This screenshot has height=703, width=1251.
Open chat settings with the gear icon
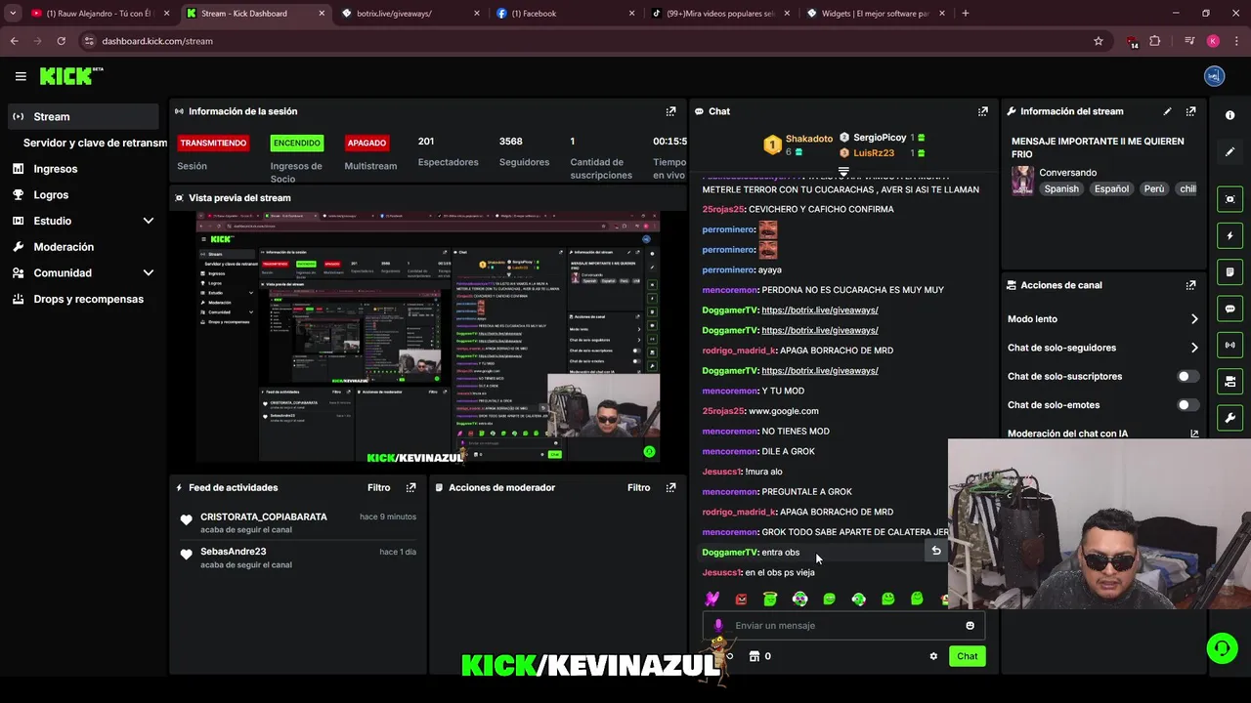[x=933, y=656]
